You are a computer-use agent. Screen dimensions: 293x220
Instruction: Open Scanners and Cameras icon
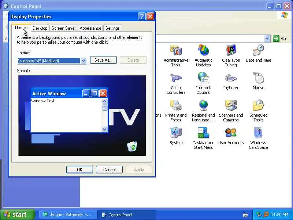click(231, 105)
